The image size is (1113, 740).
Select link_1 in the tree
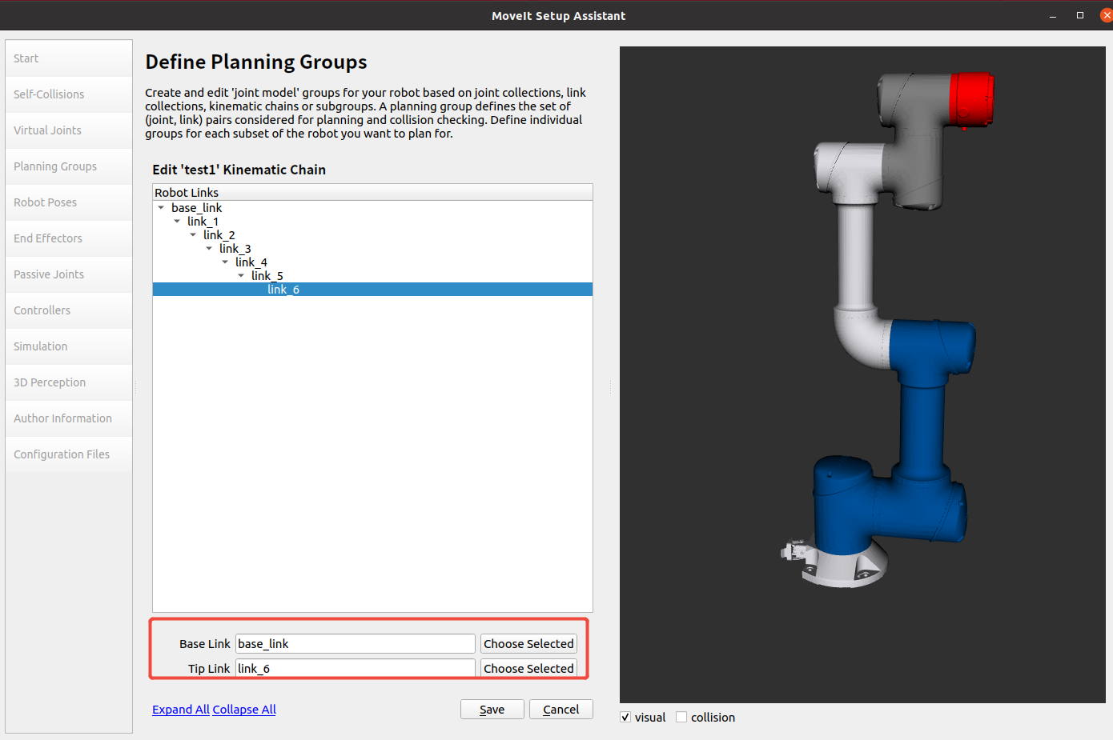point(203,222)
